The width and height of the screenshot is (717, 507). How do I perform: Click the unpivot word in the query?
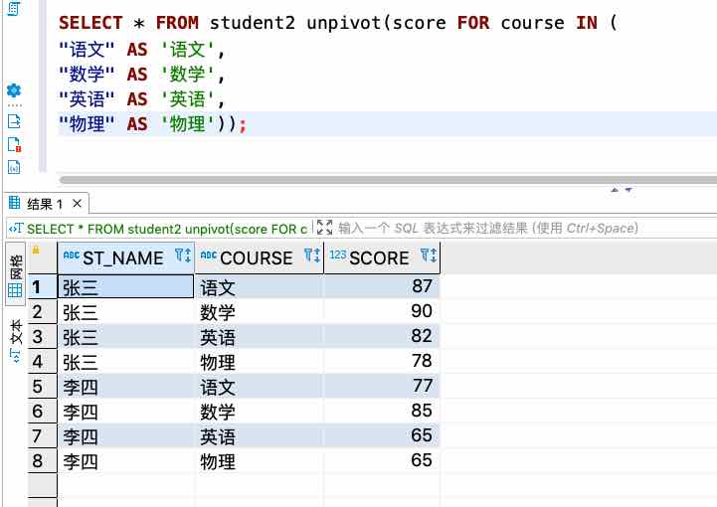click(344, 23)
